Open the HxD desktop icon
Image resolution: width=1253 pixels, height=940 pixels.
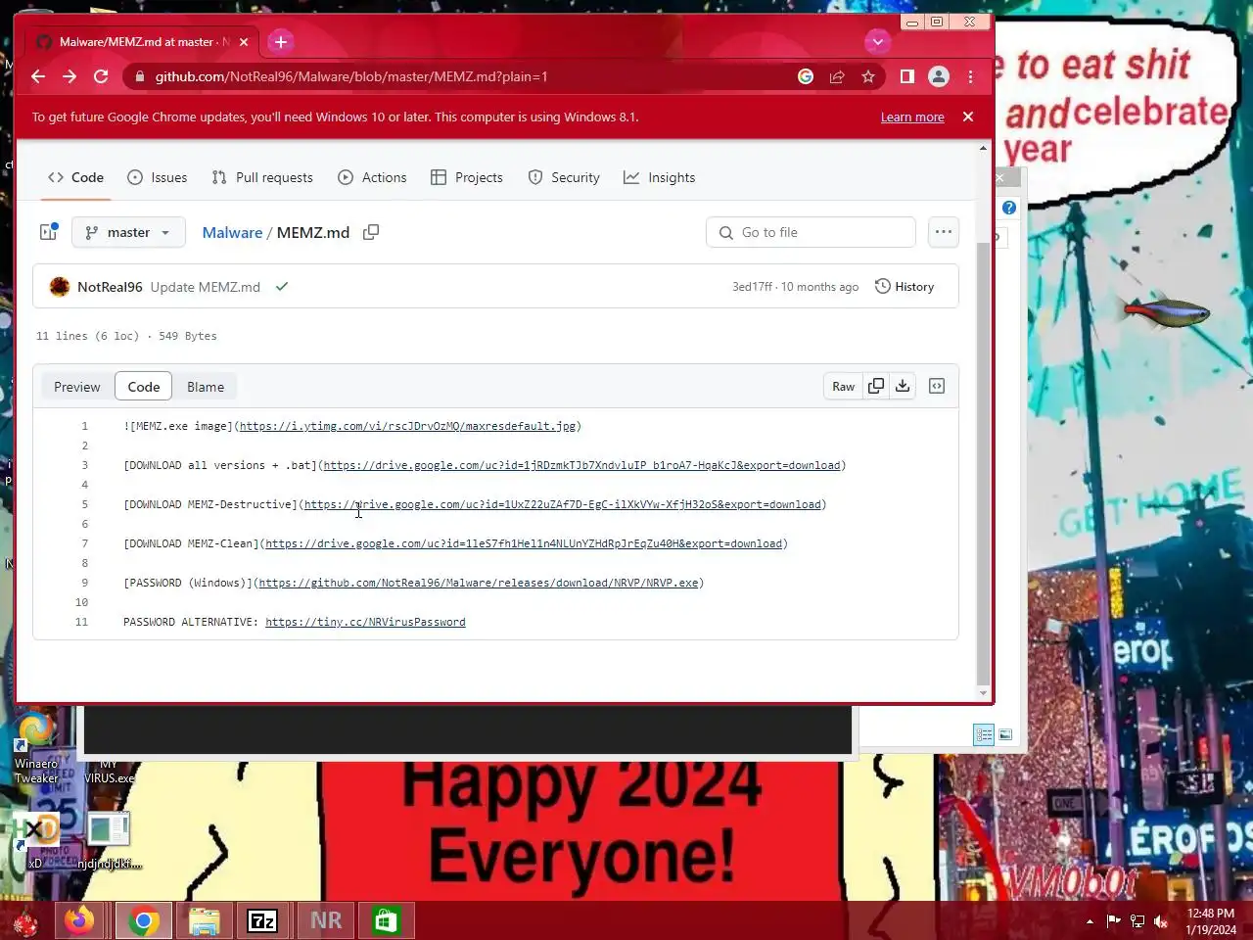pos(36,840)
